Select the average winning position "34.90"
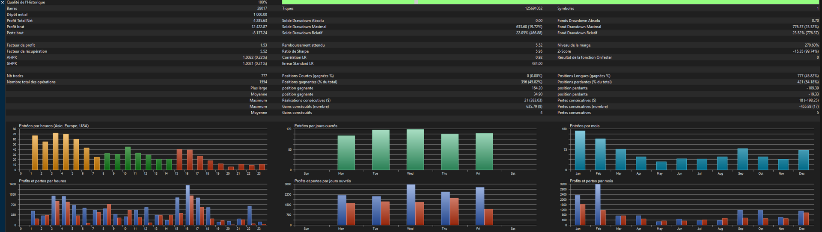The image size is (822, 232). [x=538, y=94]
